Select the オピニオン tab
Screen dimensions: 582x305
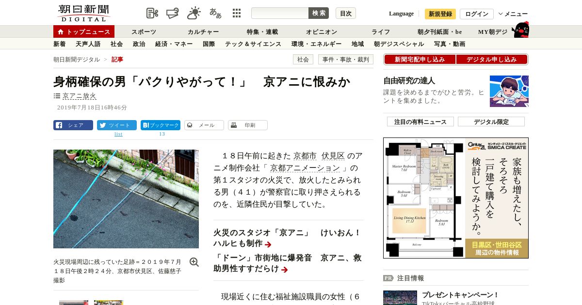322,31
